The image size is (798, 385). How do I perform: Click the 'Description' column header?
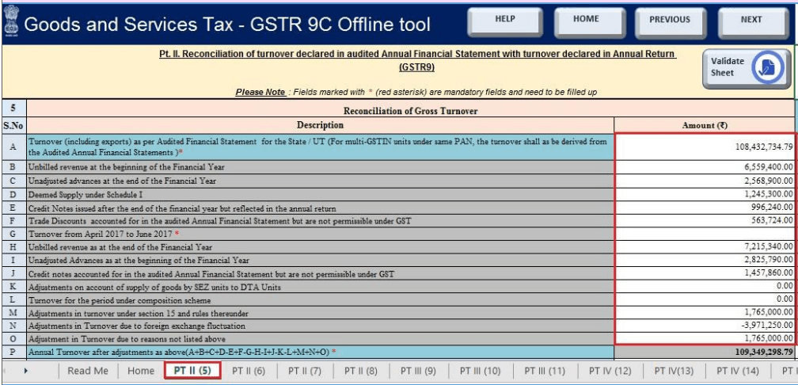tap(320, 125)
